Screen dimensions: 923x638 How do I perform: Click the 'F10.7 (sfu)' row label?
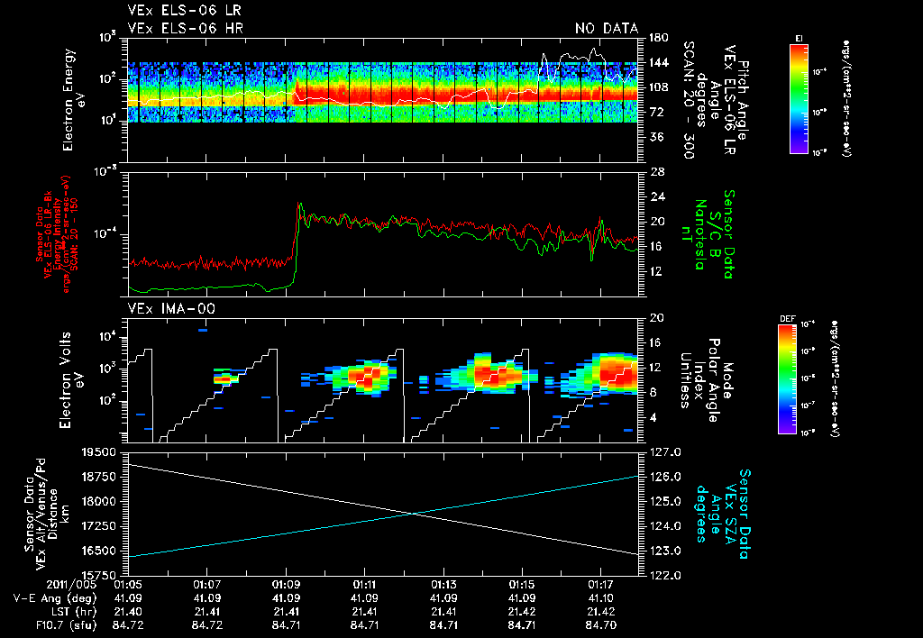coord(66,625)
